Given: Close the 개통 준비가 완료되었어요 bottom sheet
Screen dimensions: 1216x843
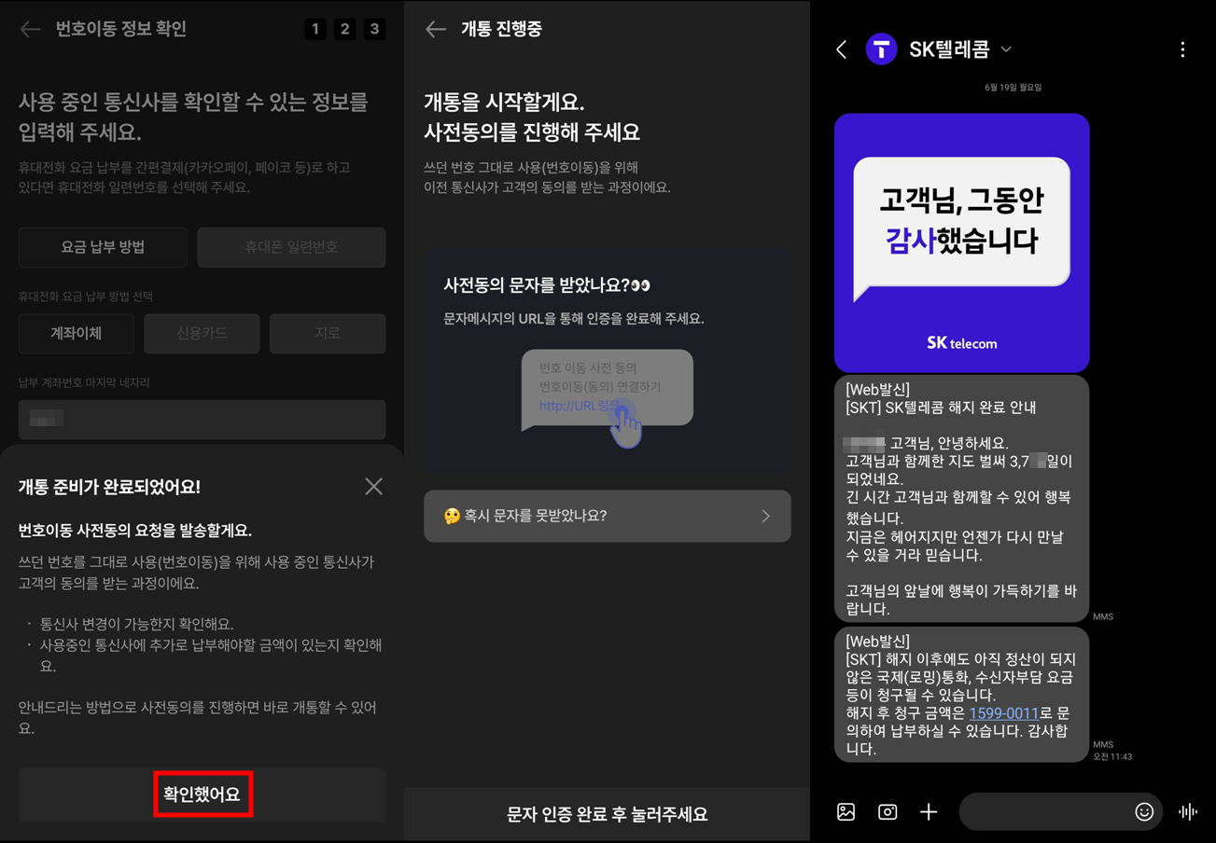Looking at the screenshot, I should pyautogui.click(x=374, y=486).
